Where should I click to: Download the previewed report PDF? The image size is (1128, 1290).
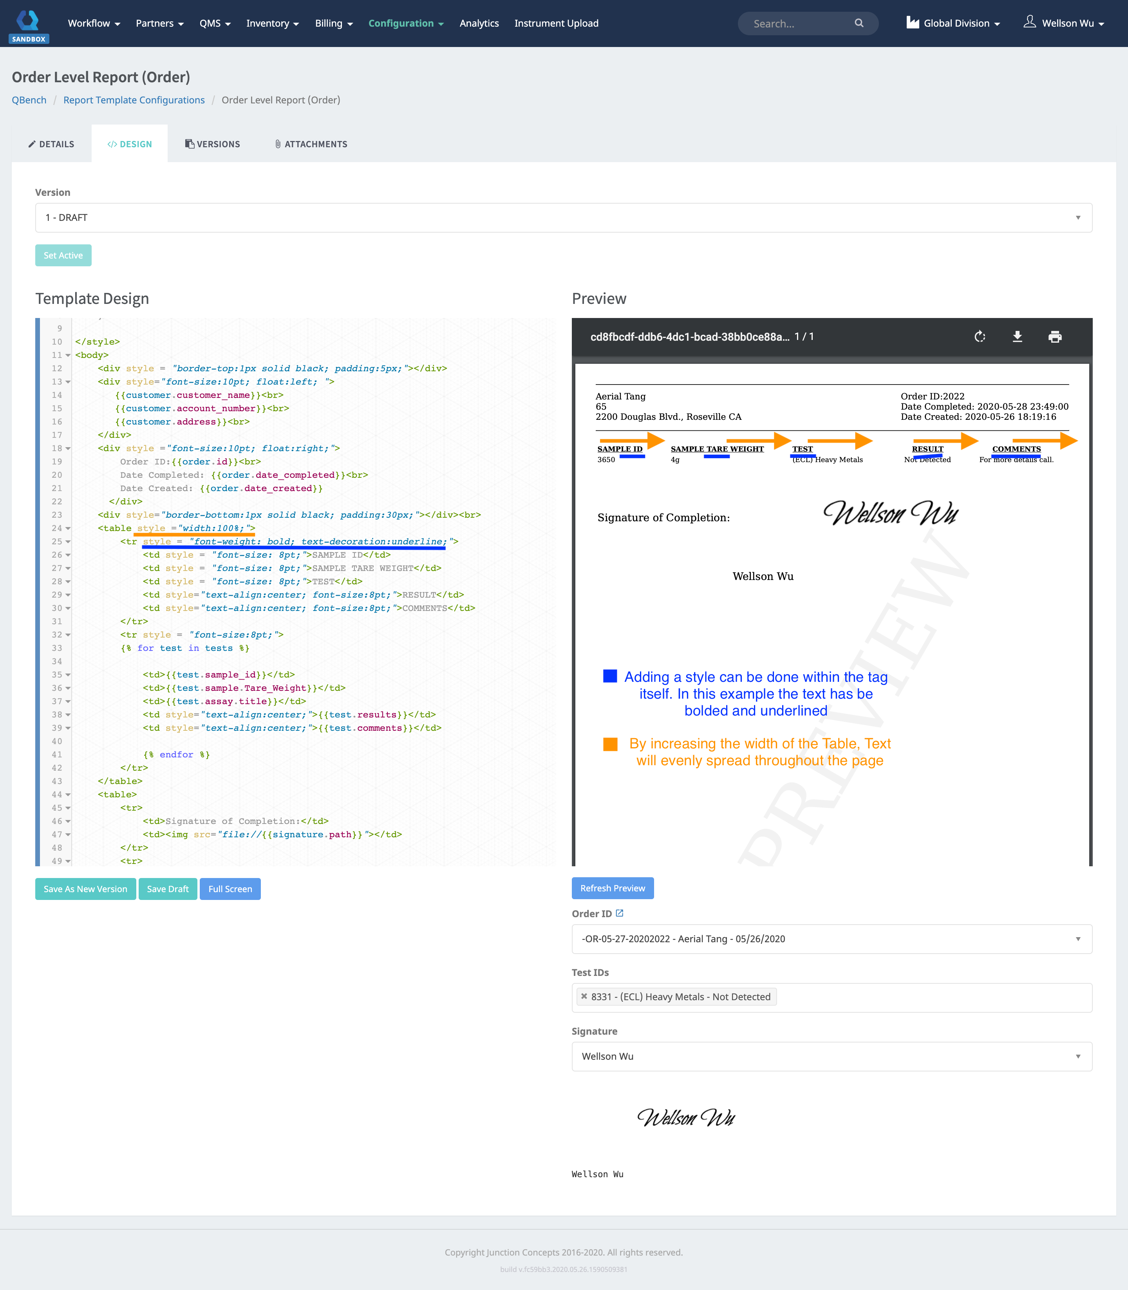point(1018,337)
